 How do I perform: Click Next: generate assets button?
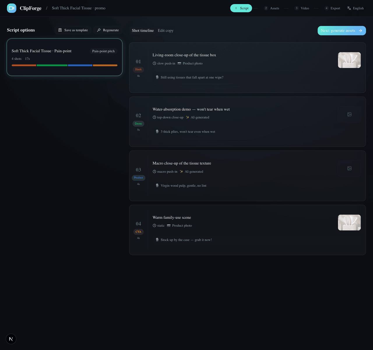[x=342, y=31]
